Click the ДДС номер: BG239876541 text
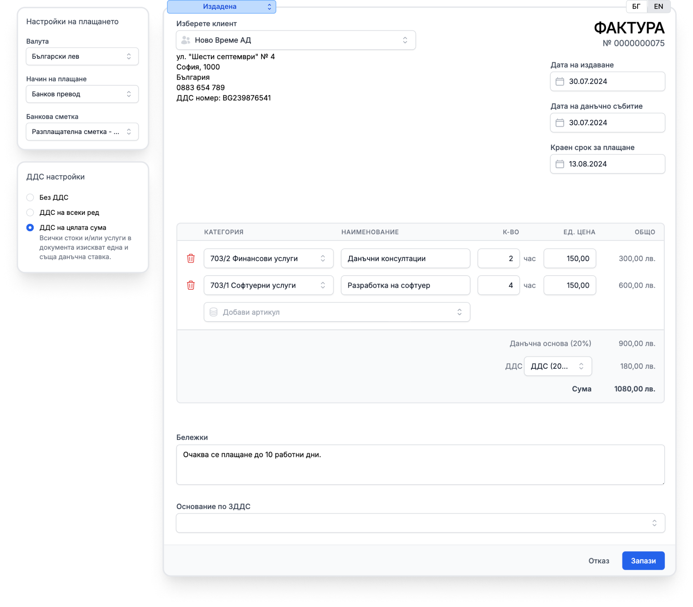This screenshot has height=607, width=693. click(224, 98)
